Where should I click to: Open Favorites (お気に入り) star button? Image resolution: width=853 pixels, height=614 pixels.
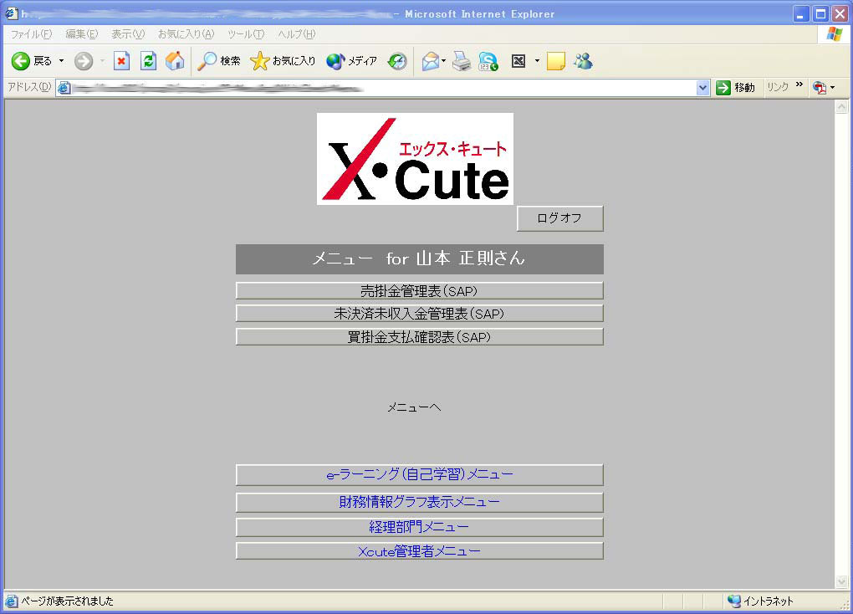(x=283, y=61)
